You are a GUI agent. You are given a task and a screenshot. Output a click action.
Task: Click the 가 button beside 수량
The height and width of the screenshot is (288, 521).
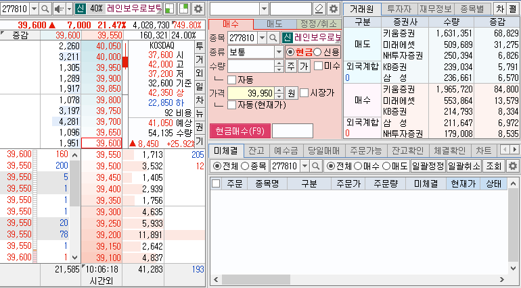(x=304, y=66)
